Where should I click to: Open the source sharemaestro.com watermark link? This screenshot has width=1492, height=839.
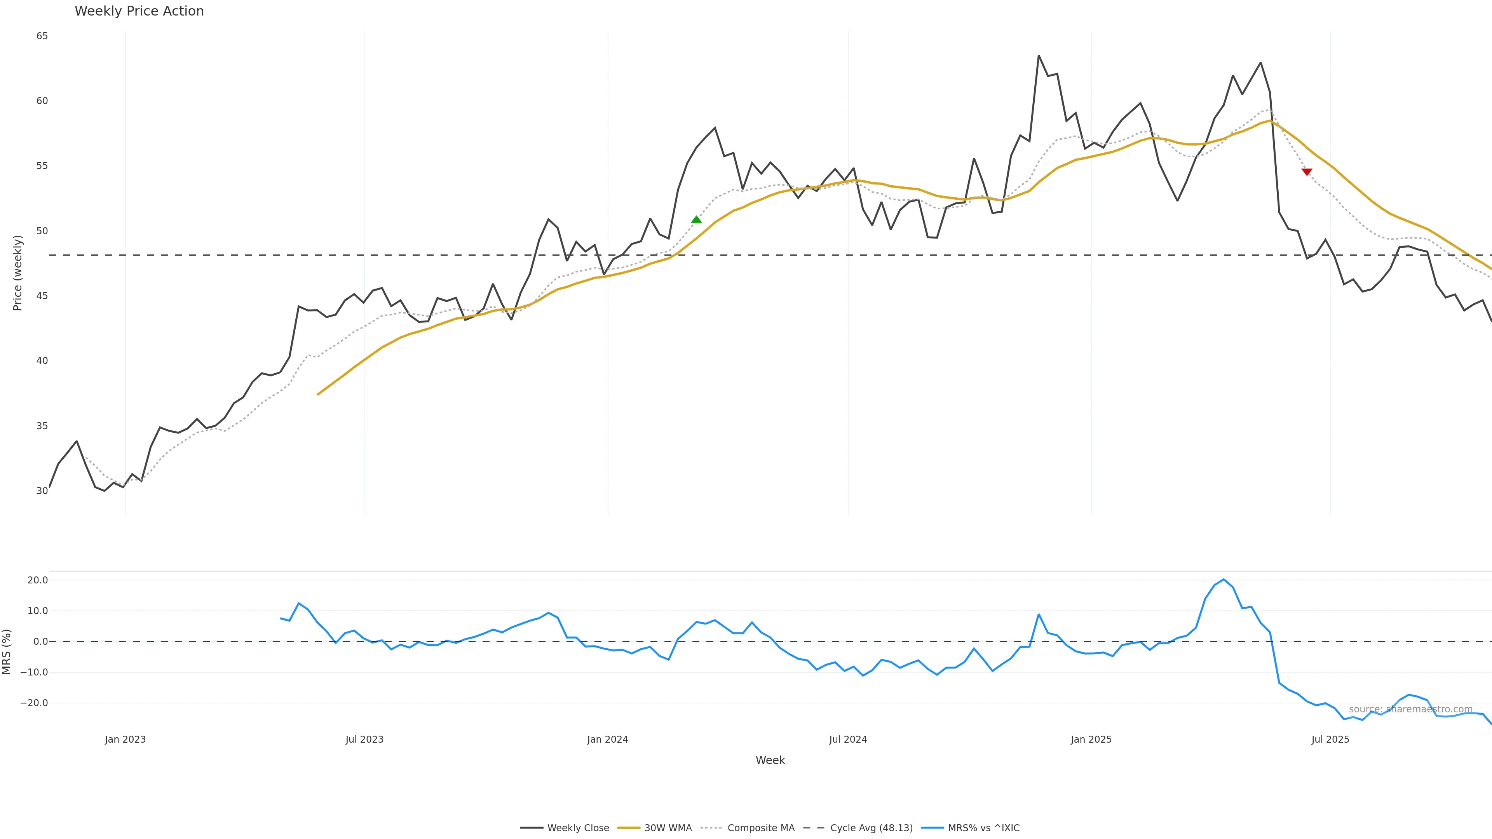point(1410,709)
